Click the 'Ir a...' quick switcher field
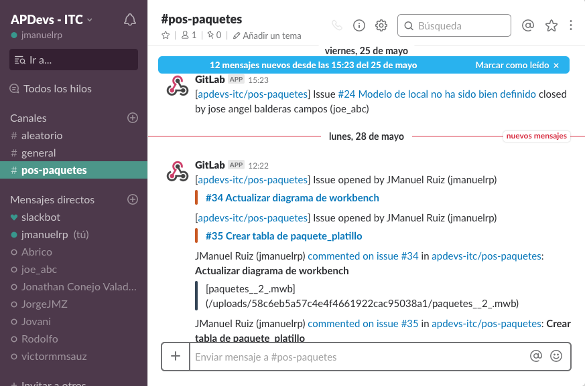This screenshot has width=585, height=386. point(74,60)
